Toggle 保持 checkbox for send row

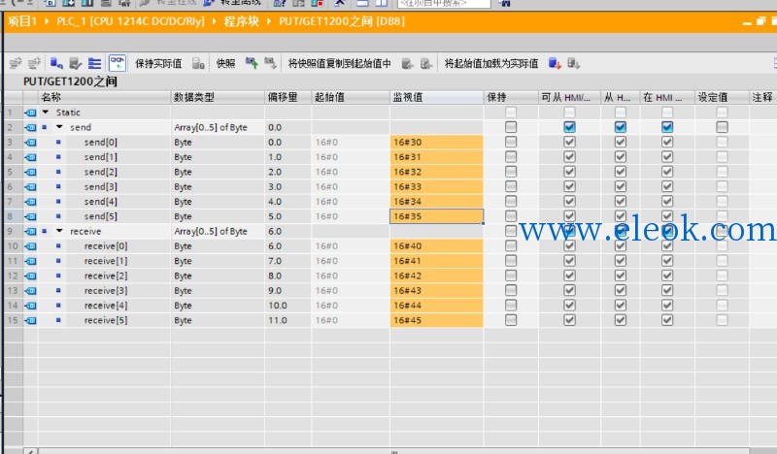point(511,127)
